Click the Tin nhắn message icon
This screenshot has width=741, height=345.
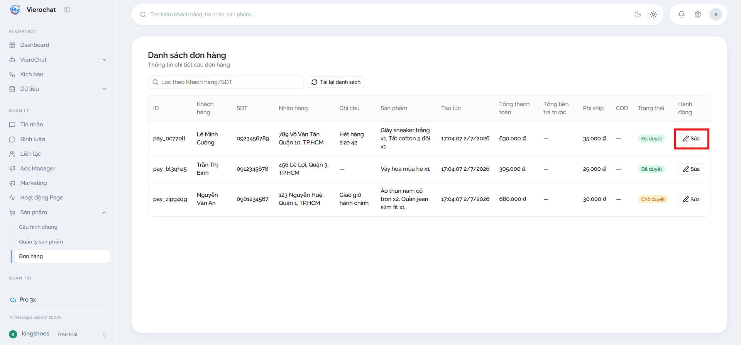(x=12, y=124)
